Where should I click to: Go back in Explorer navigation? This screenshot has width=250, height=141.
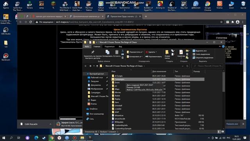tap(86, 66)
